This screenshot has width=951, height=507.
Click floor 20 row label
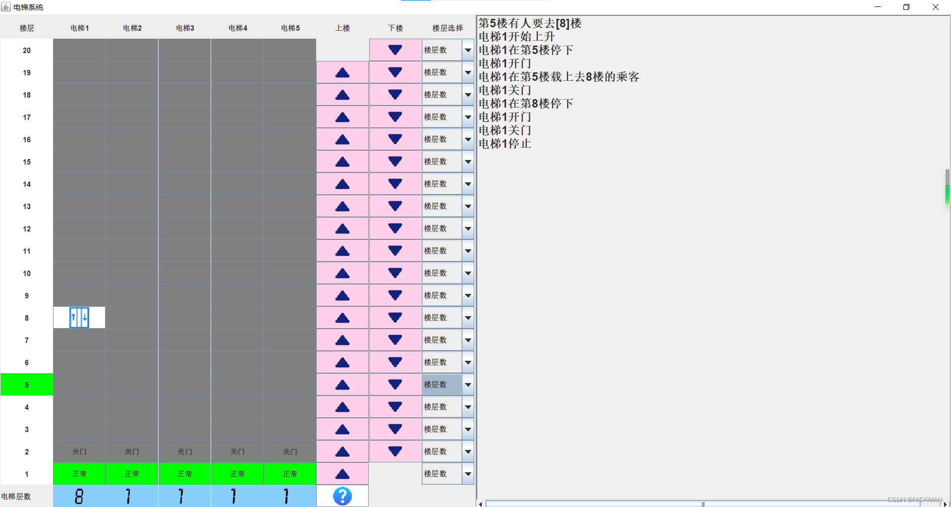point(27,50)
